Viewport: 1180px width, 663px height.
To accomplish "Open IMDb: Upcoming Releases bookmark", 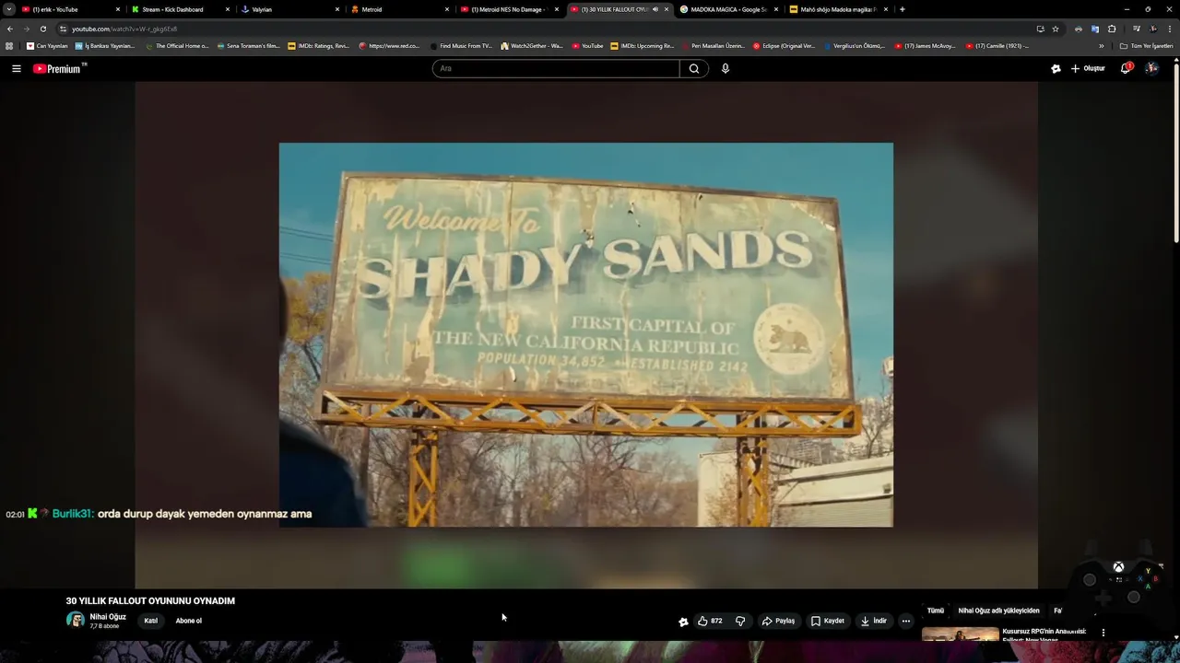I will coord(643,46).
